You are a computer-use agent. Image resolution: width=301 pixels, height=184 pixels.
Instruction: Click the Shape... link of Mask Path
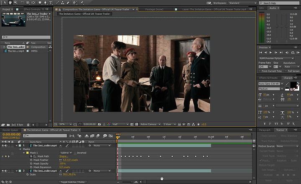pos(63,156)
